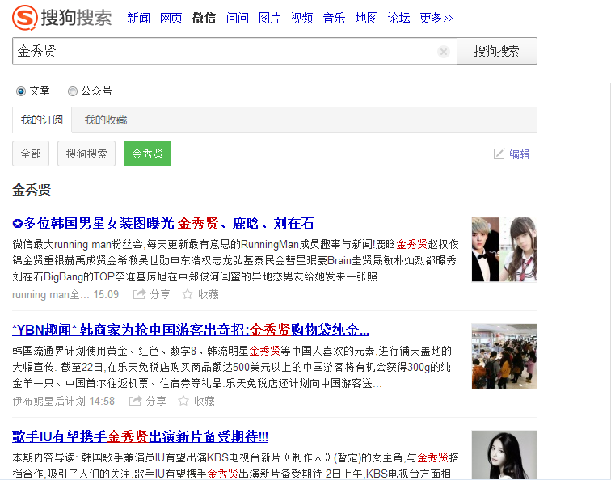611x480 pixels.
Task: Open the 问问 navigation link
Action: [x=238, y=18]
